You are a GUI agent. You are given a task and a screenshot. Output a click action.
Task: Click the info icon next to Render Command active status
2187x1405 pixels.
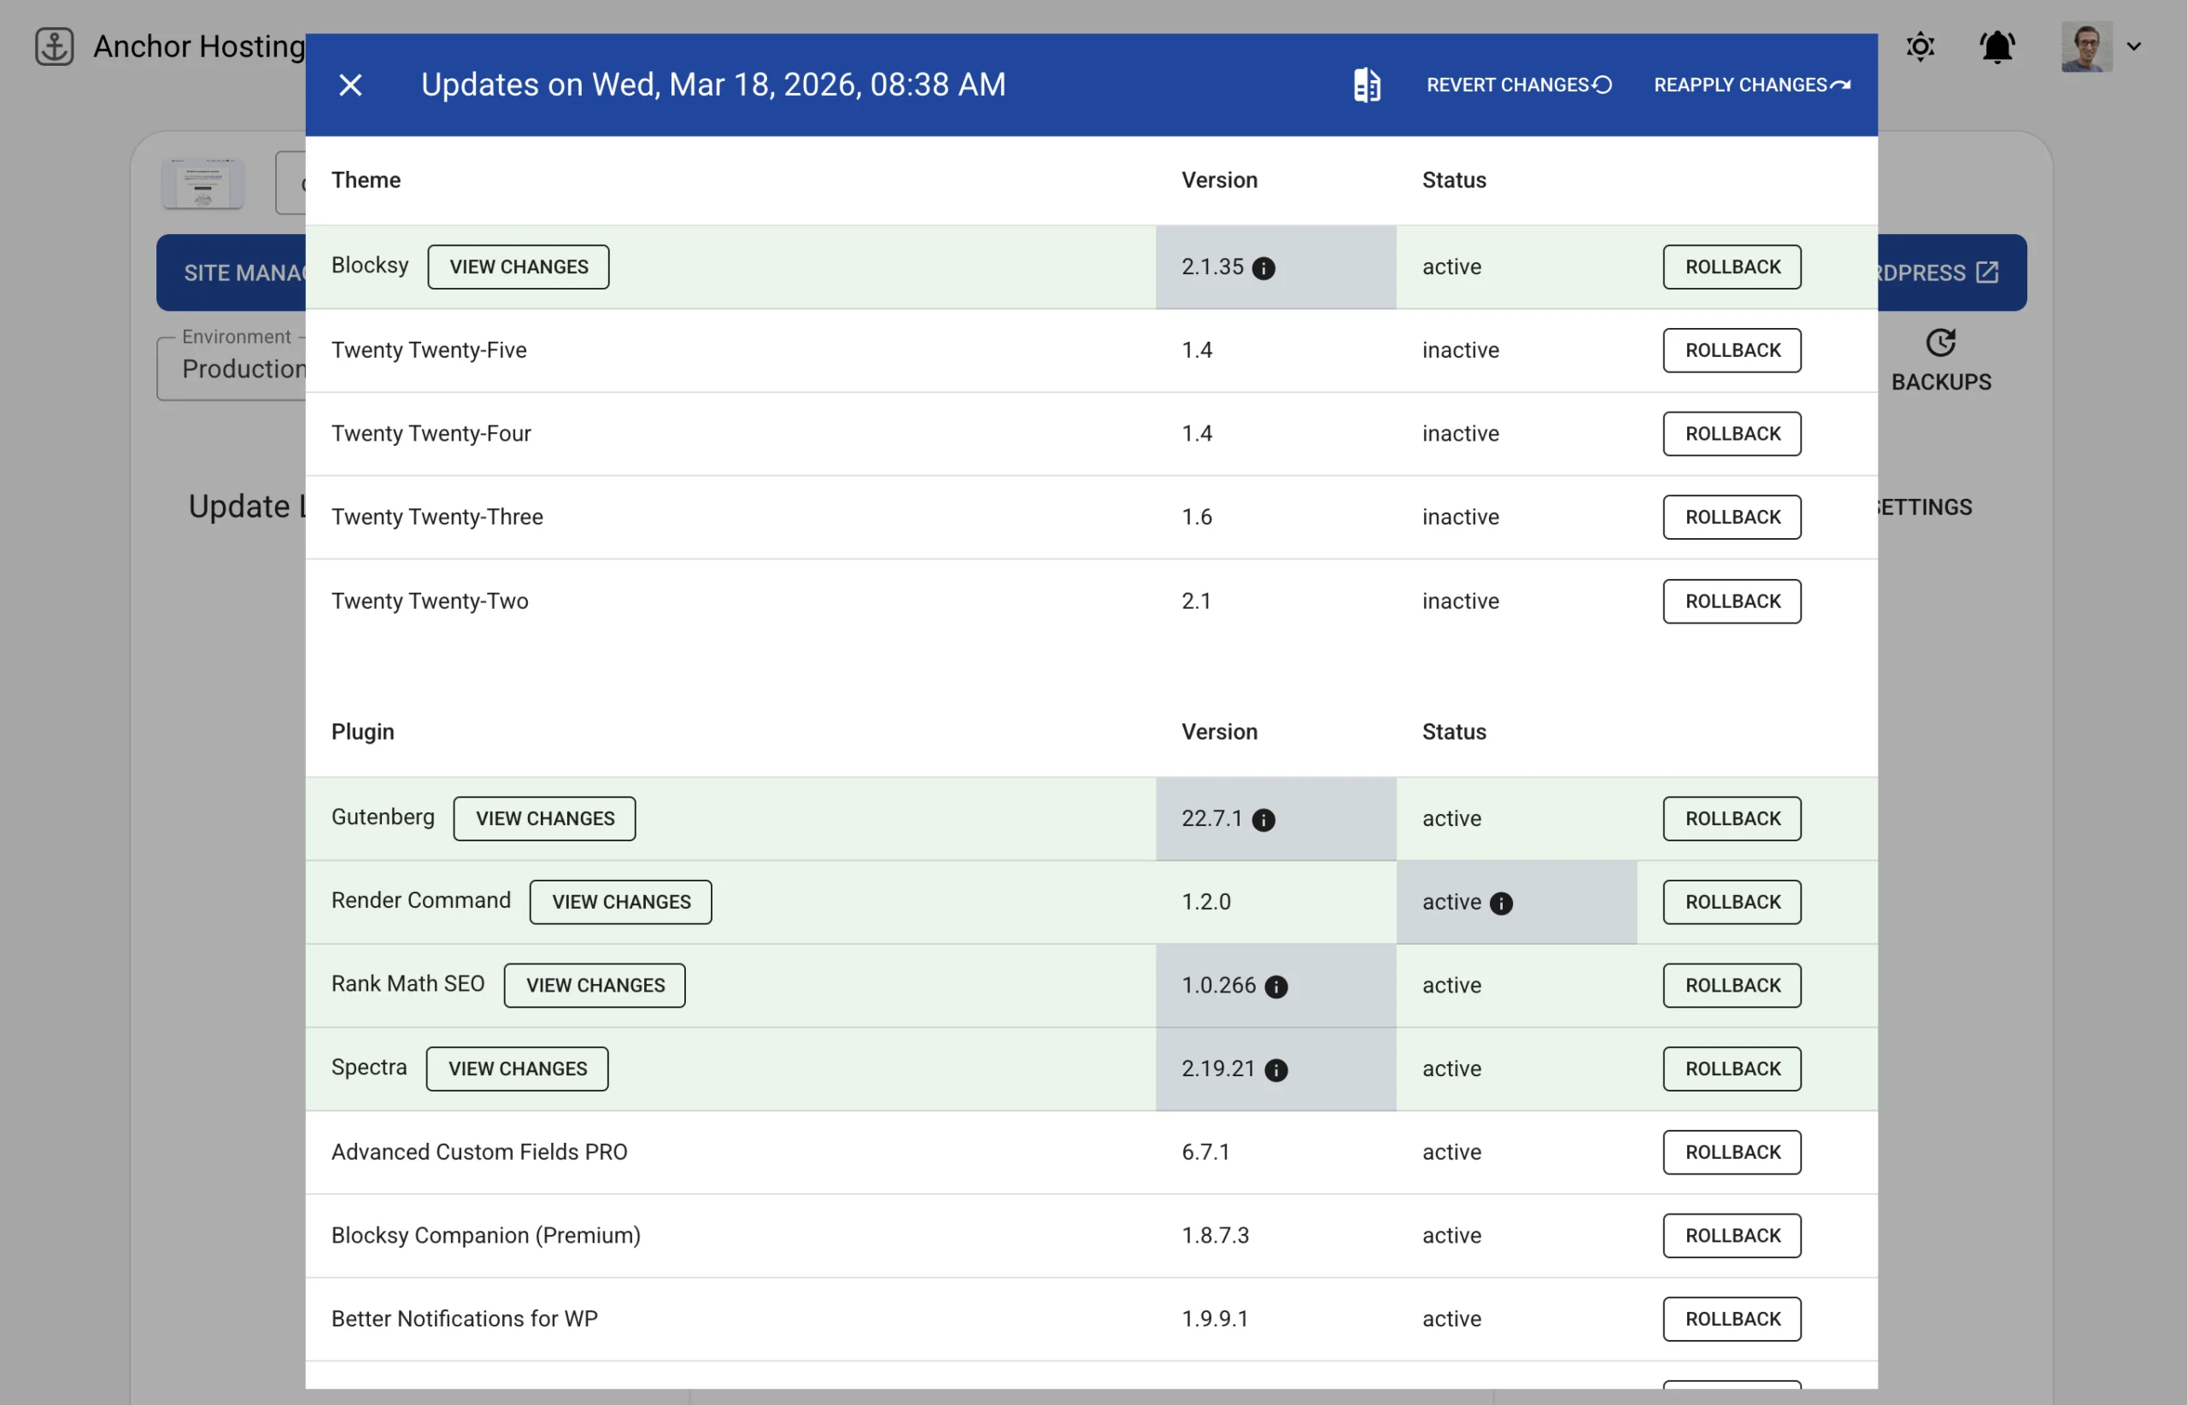click(1501, 904)
